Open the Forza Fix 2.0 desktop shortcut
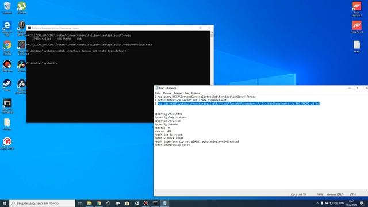 point(356,27)
